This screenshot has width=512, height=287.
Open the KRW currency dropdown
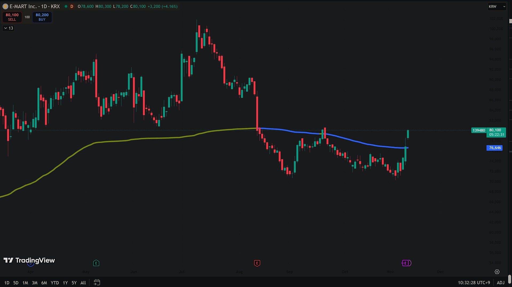497,6
